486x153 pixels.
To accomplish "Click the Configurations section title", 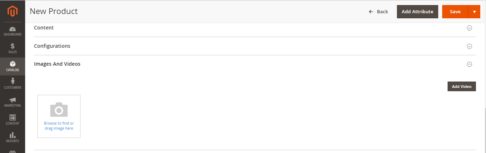I will pos(52,46).
